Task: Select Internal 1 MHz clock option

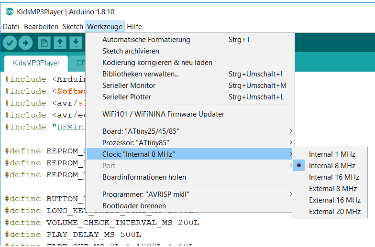Action: coord(332,154)
